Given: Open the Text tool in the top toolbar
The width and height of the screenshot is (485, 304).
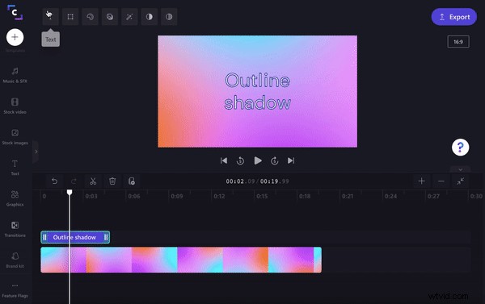Looking at the screenshot, I should [50, 17].
